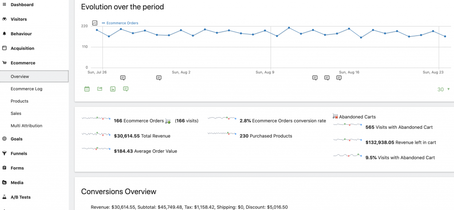Screen dimensions: 454x210
Task: Open the metrics picker icon above the graph
Action: pyautogui.click(x=95, y=23)
